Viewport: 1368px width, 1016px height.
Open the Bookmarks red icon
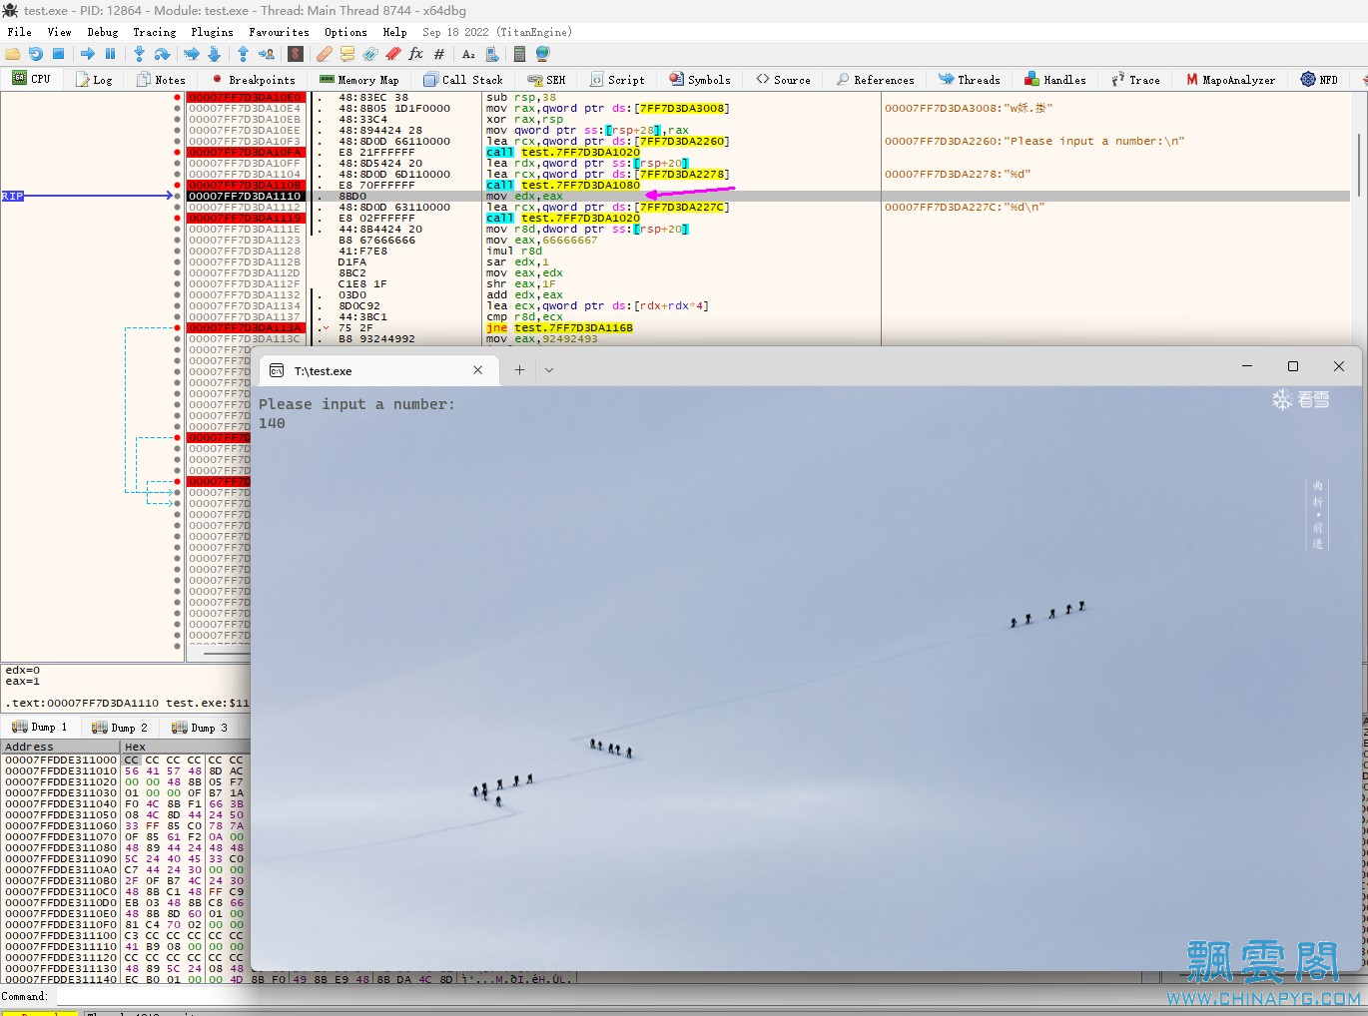click(393, 54)
